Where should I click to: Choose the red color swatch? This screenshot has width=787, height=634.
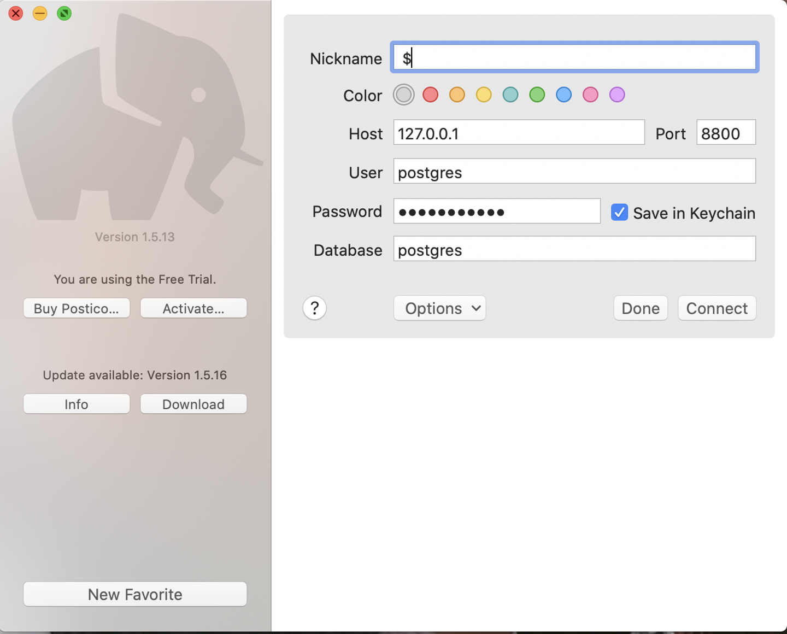tap(431, 95)
